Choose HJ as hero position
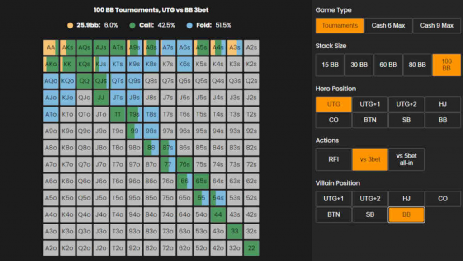The height and width of the screenshot is (261, 463). pos(443,104)
